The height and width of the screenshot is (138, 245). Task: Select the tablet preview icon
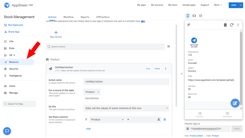tap(194, 16)
